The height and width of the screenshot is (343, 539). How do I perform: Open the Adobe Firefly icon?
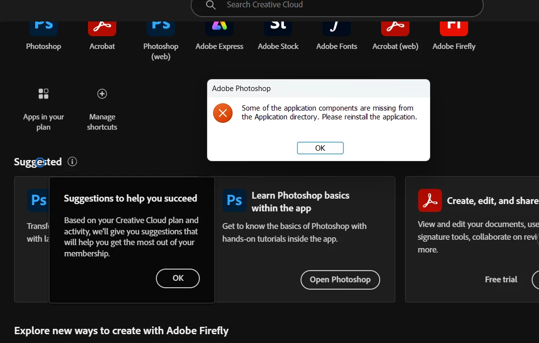pyautogui.click(x=454, y=28)
